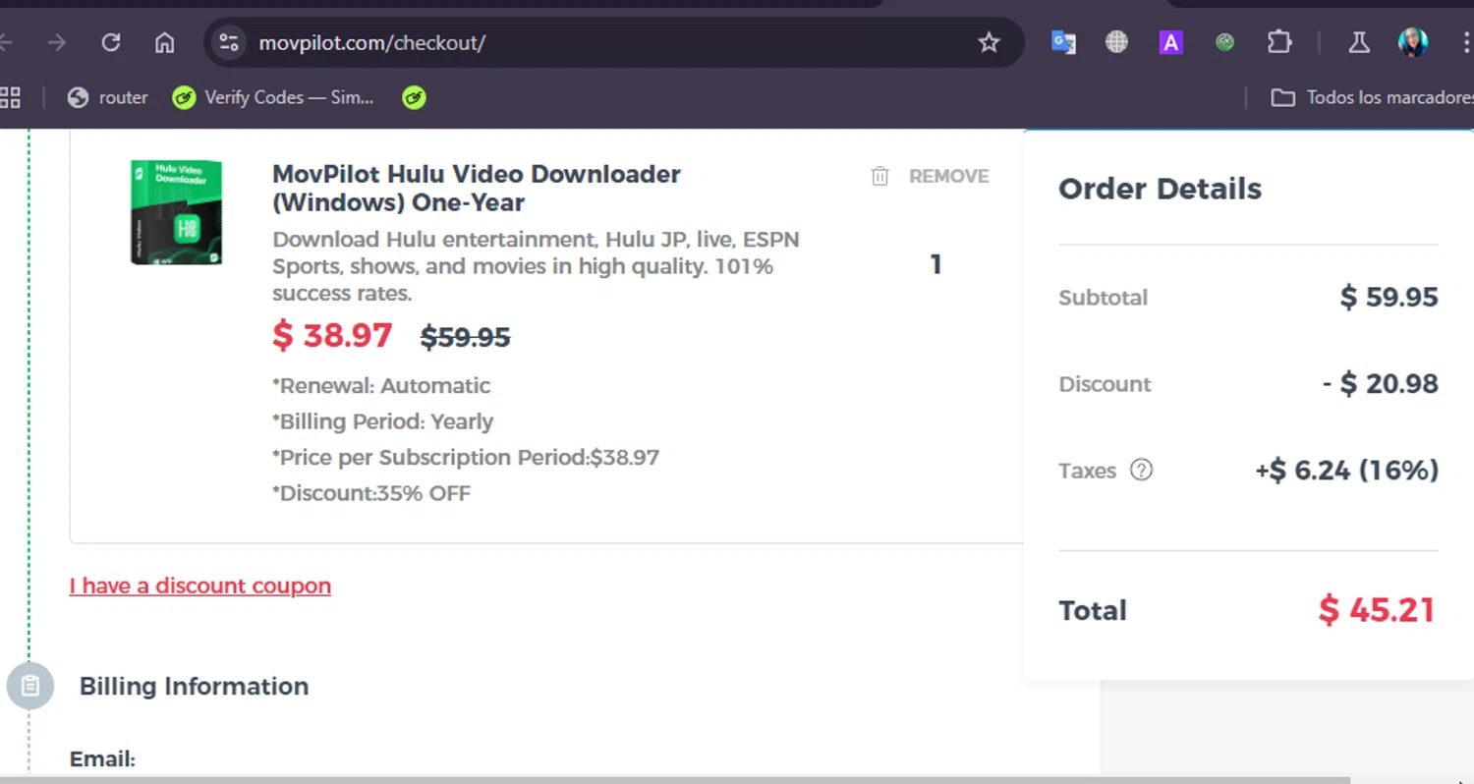This screenshot has height=784, width=1474.
Task: Open the globe extension icon
Action: point(1116,42)
